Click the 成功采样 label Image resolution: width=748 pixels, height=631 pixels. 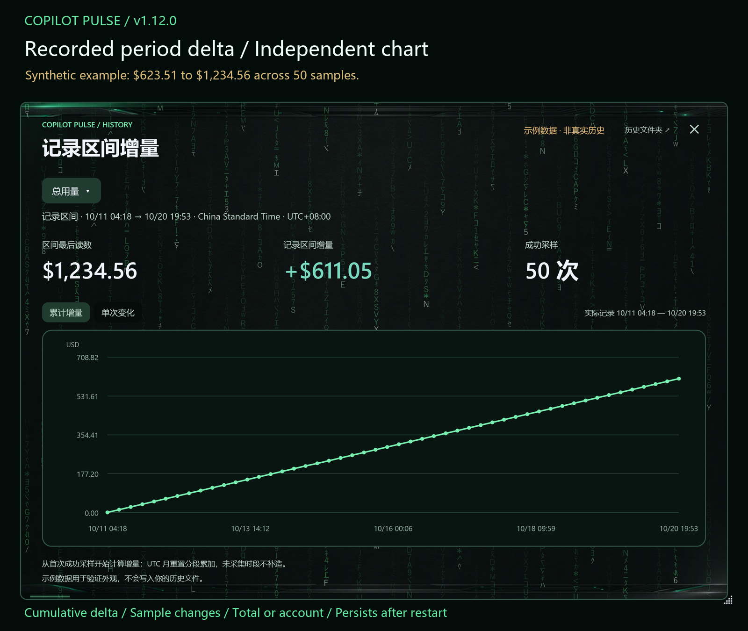(541, 245)
